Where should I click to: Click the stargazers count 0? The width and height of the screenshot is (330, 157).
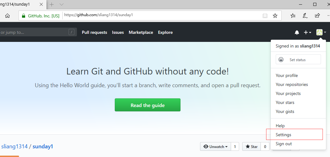(265, 147)
